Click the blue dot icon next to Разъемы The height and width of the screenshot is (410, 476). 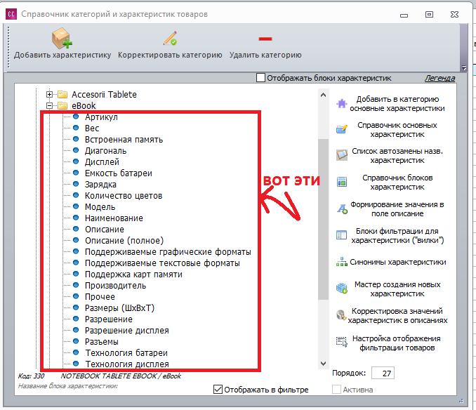(76, 341)
